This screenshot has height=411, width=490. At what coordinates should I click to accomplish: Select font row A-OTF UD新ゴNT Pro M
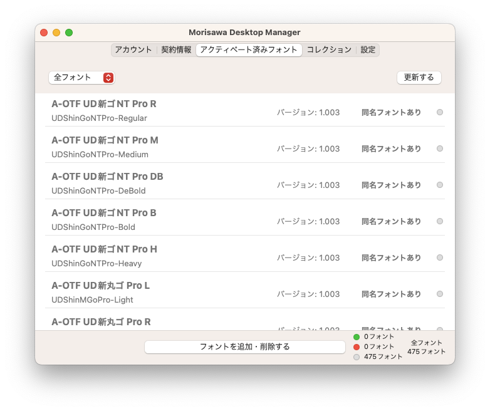245,145
